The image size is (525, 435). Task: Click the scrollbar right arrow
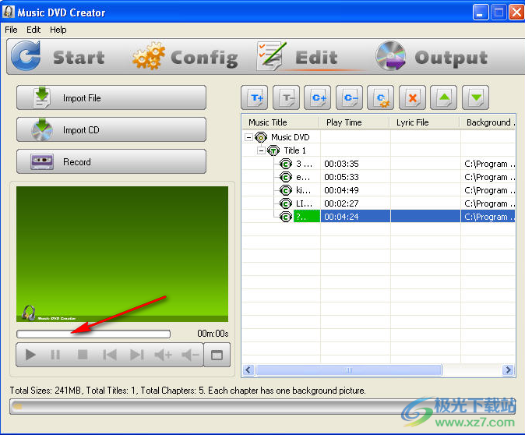(509, 370)
